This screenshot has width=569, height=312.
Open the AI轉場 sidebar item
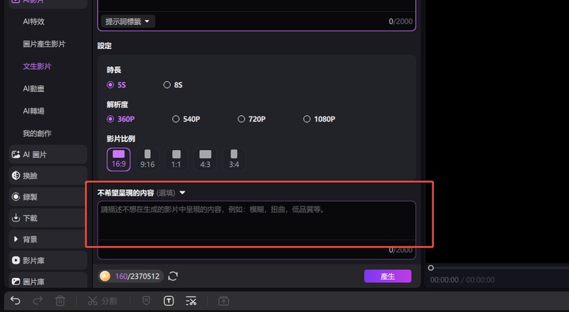33,111
